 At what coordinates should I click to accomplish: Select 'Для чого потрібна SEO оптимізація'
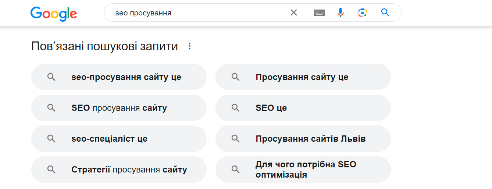tap(306, 169)
